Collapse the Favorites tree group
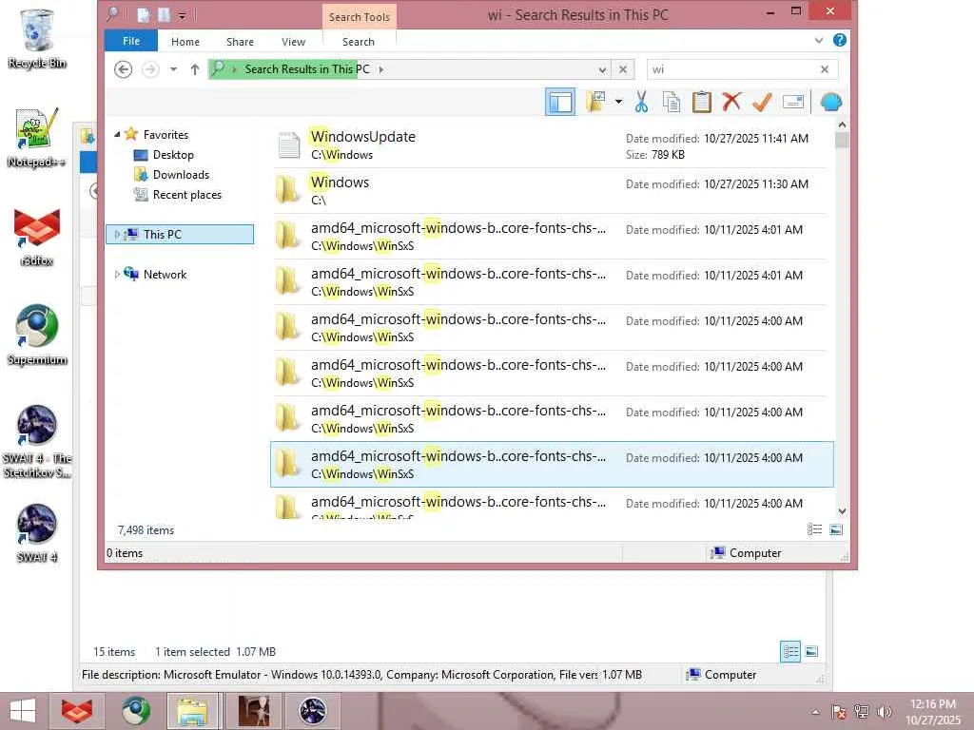974x730 pixels. [117, 135]
